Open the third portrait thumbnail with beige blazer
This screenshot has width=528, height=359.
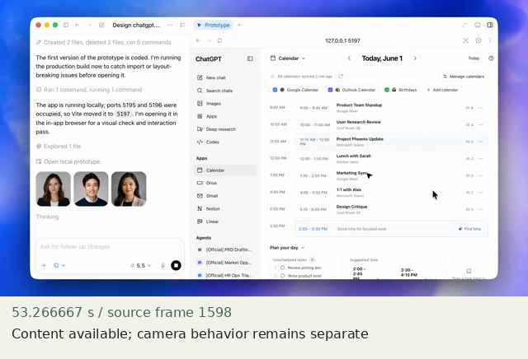coord(129,189)
